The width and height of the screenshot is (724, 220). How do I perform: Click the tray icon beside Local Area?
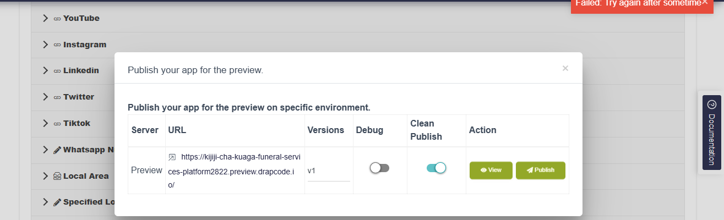[x=57, y=176]
